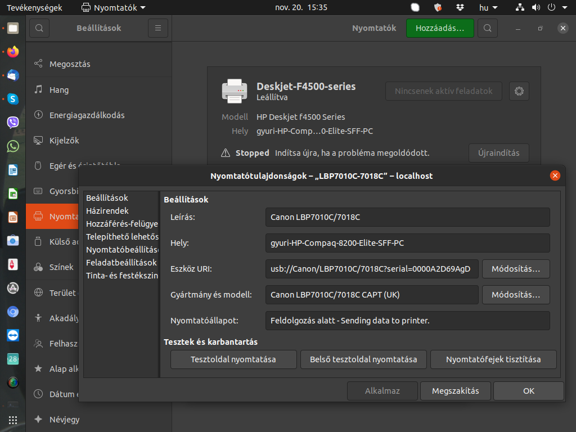
Task: Open the Settings hamburger menu
Action: tap(158, 28)
